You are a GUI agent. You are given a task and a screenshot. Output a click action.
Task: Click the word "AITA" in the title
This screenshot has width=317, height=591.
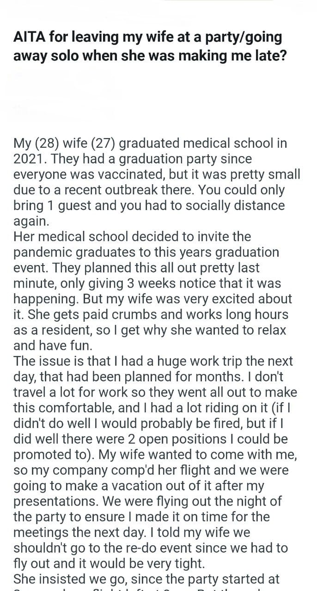29,37
